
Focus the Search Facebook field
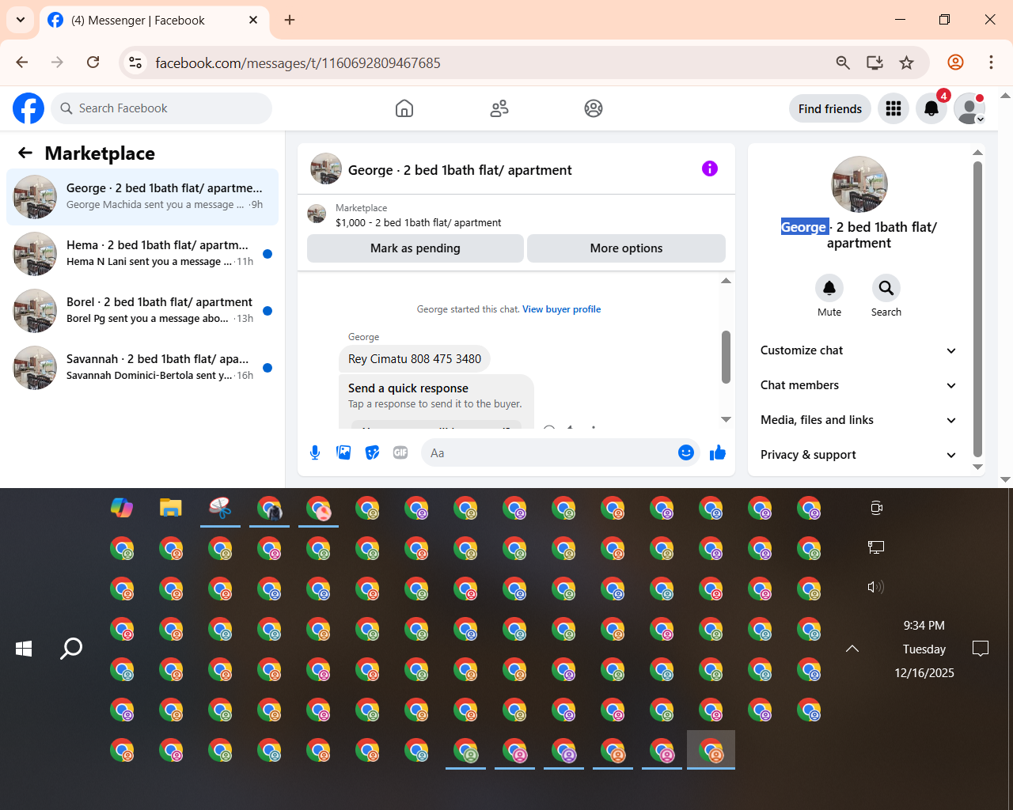click(161, 108)
